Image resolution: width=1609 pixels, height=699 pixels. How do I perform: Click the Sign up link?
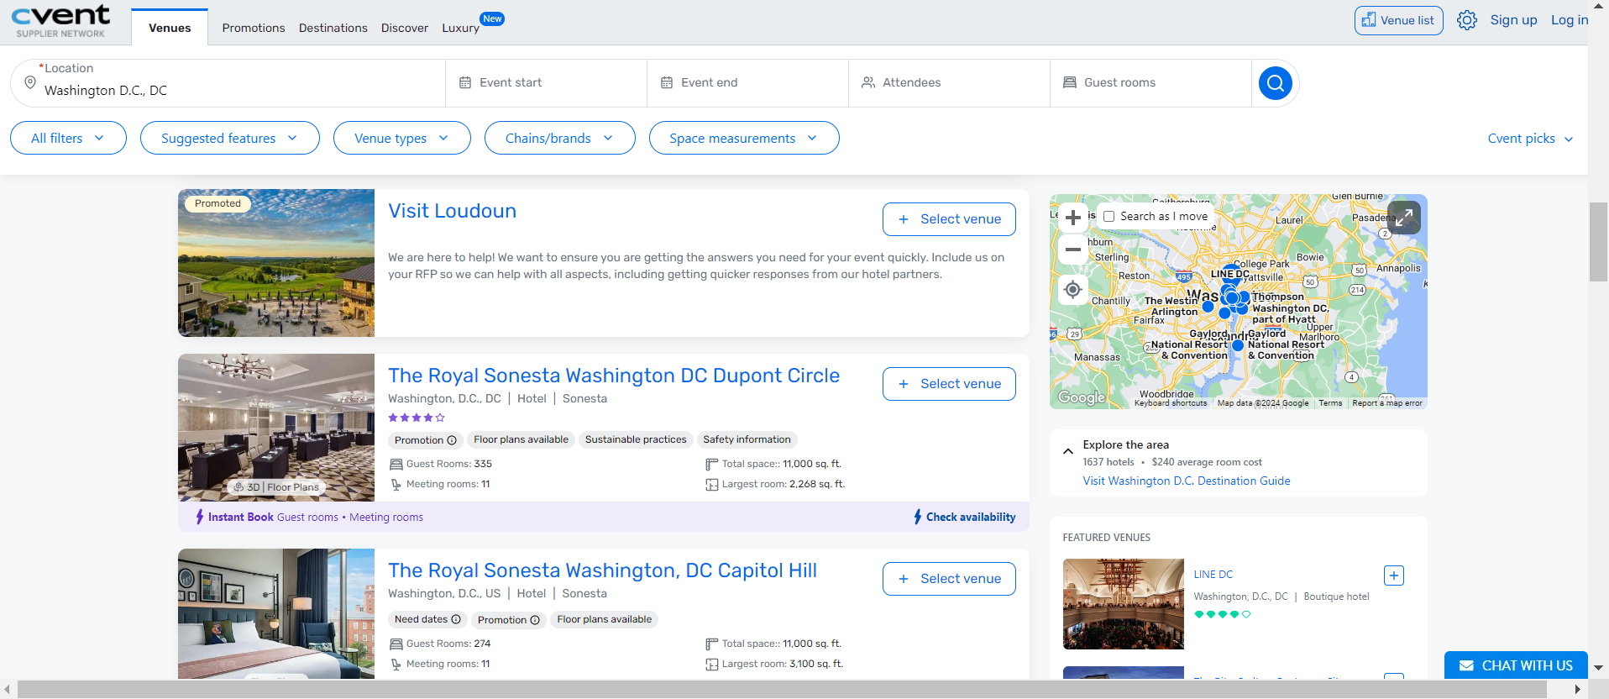pos(1513,20)
